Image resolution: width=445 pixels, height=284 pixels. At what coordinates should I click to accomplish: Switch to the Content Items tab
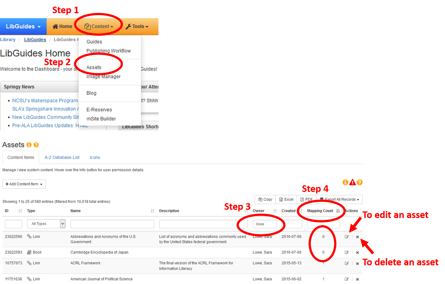pos(21,158)
